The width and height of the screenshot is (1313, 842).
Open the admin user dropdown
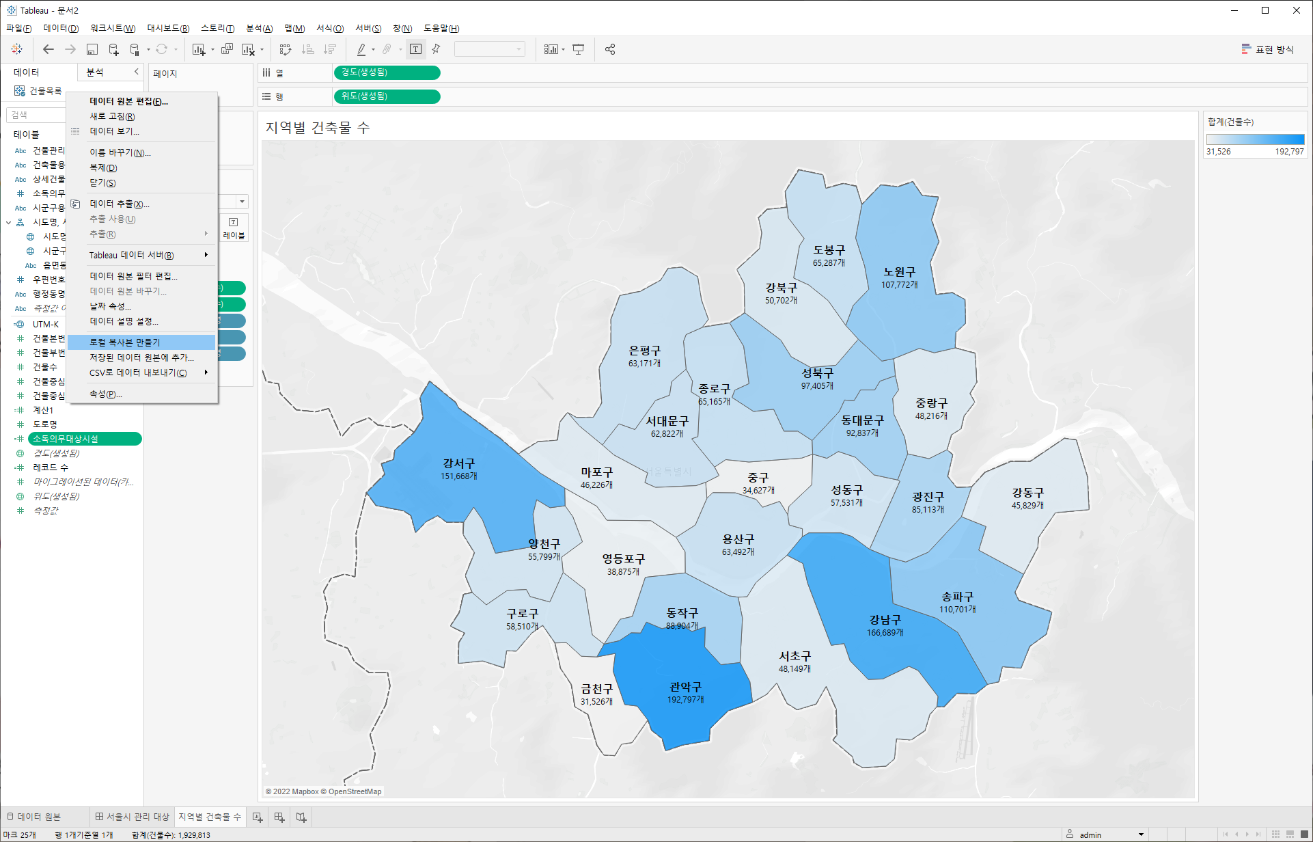[x=1141, y=834]
